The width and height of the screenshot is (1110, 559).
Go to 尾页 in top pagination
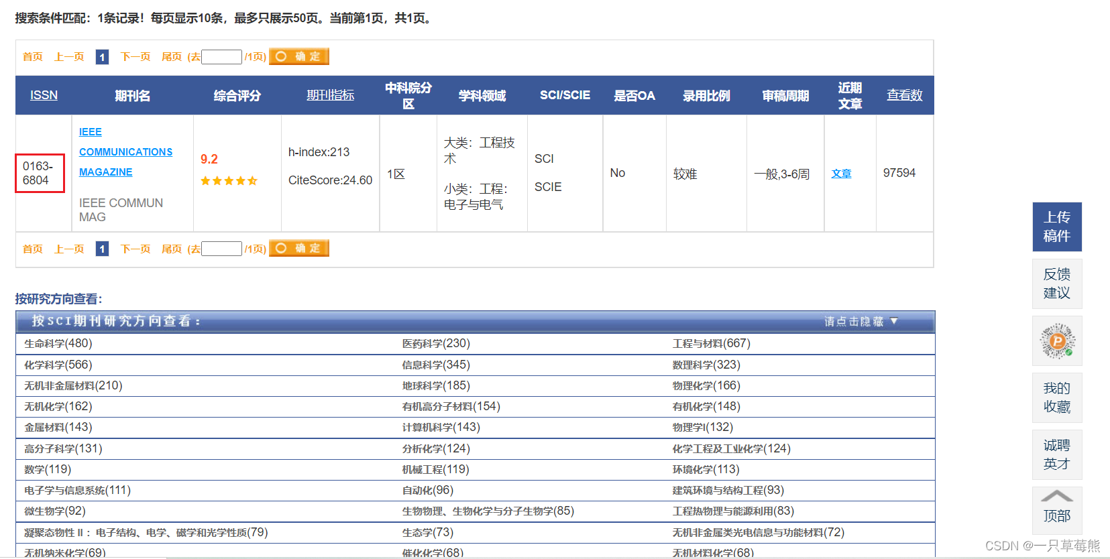click(x=172, y=57)
